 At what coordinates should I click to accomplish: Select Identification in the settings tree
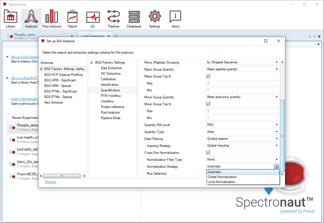point(110,85)
